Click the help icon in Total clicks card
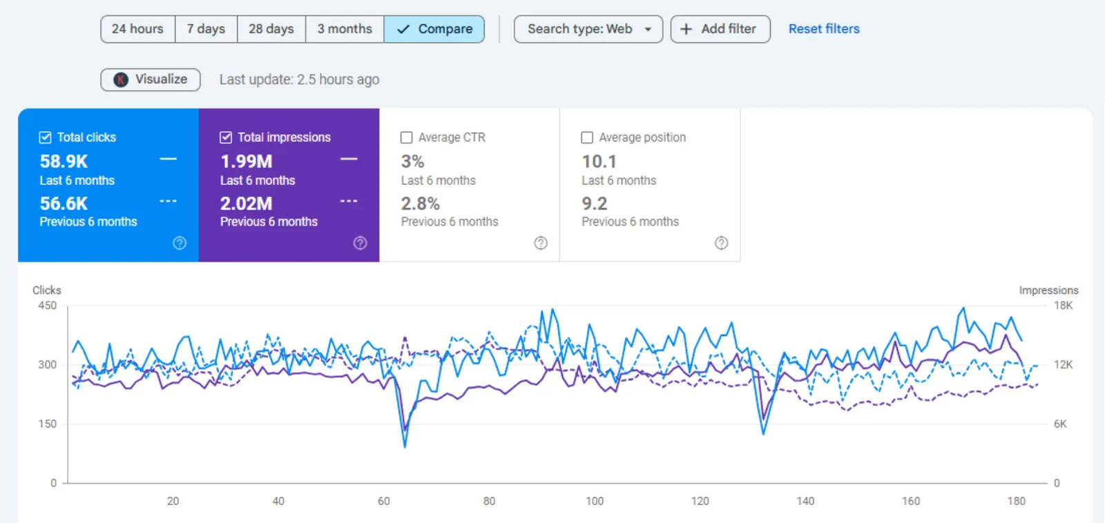1105x523 pixels. click(x=180, y=243)
